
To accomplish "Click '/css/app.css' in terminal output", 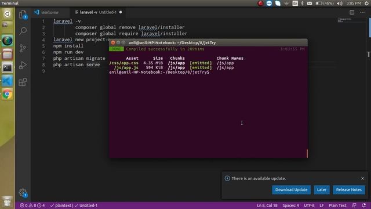I will tap(123, 63).
